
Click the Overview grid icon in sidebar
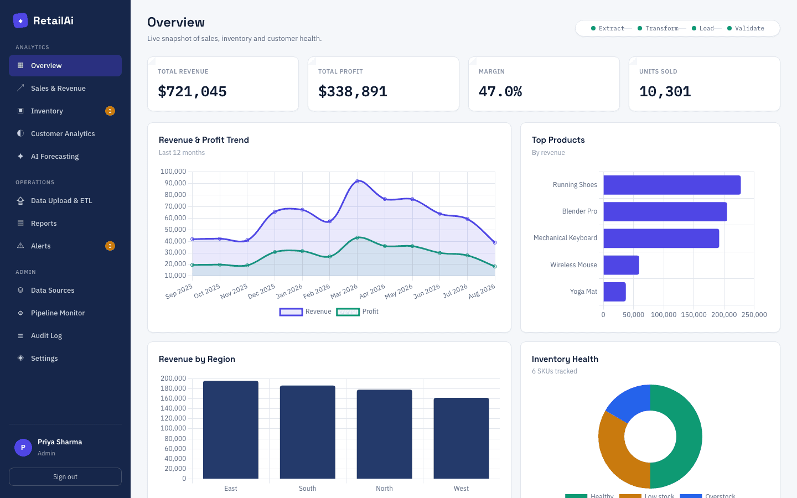tap(20, 65)
